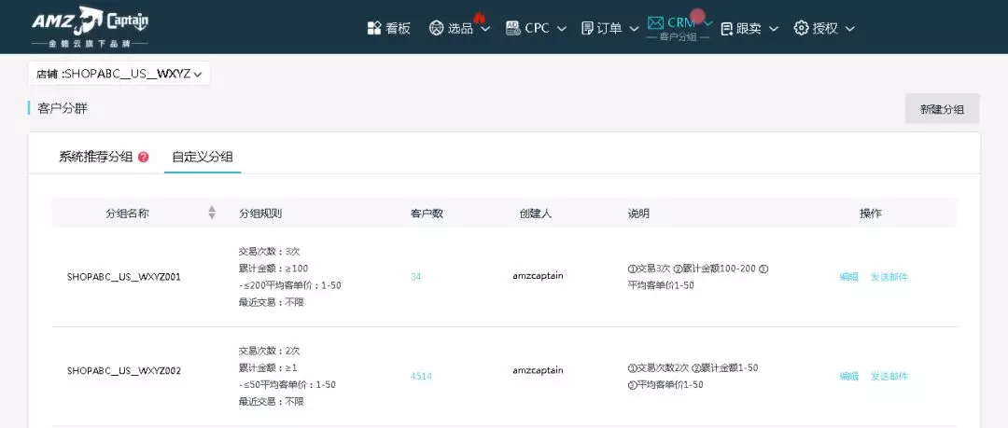Click the 客户数 column header
Screen dimensions: 1008x428
coord(427,214)
